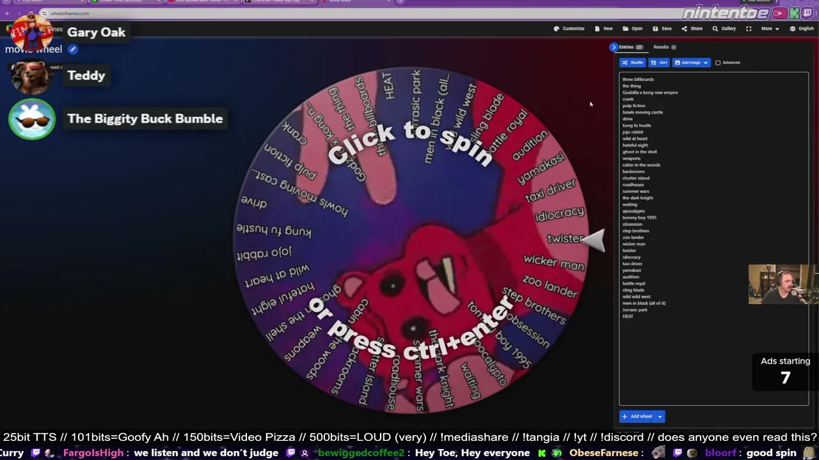Click the 'idiocracy' entry line
This screenshot has width=819, height=460.
[632, 257]
